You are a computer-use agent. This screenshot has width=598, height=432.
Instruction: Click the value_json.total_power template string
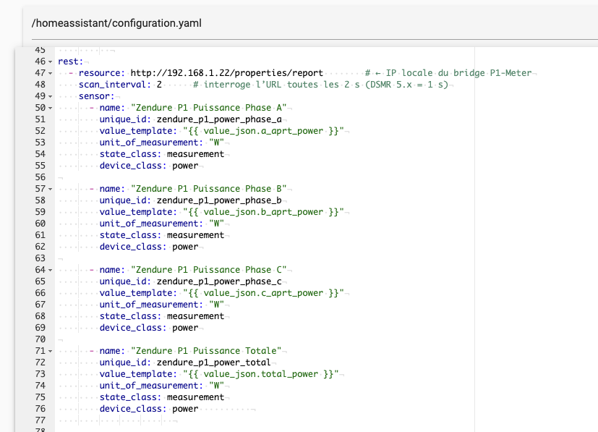(255, 374)
